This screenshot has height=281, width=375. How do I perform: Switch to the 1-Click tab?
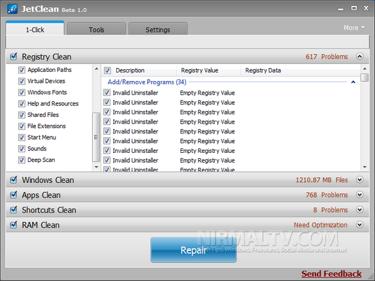[x=35, y=29]
